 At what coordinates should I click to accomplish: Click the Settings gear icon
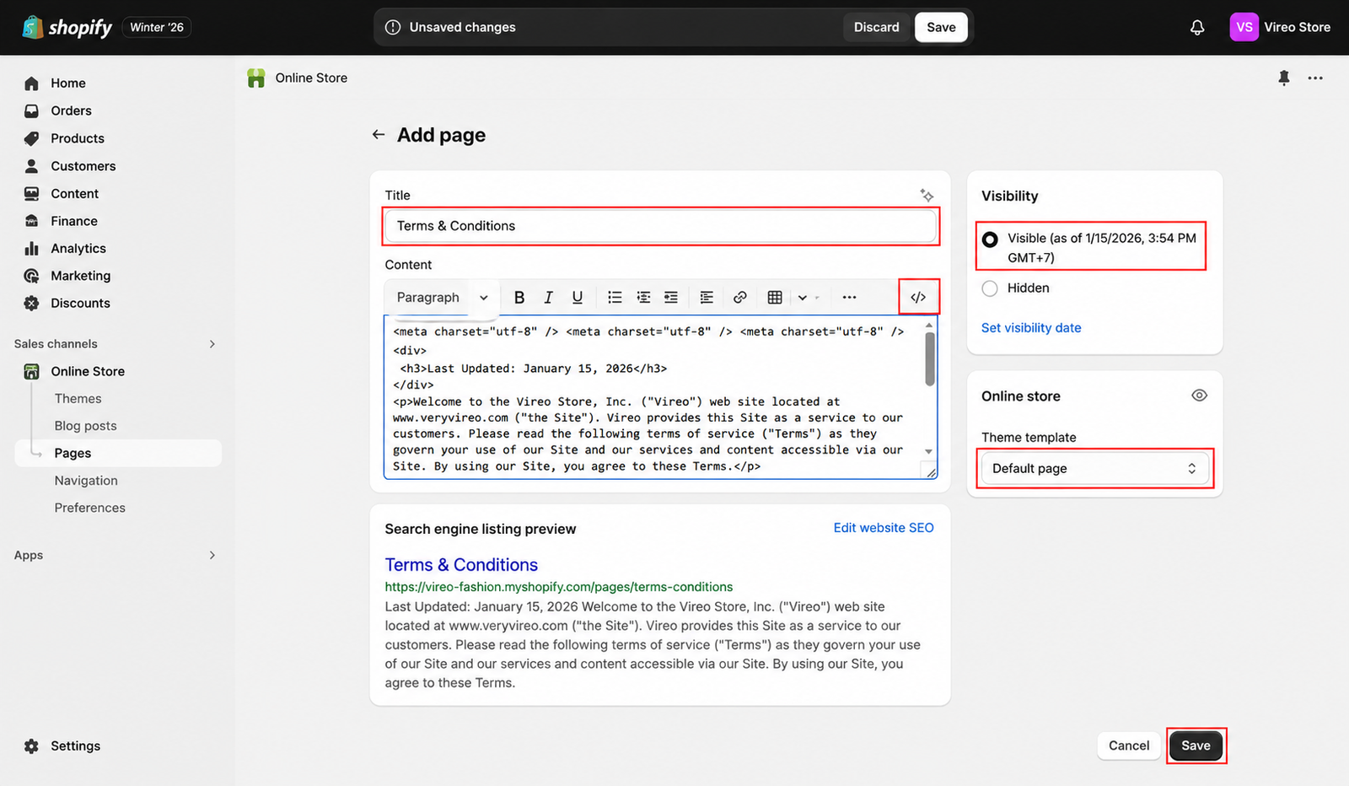click(x=31, y=746)
